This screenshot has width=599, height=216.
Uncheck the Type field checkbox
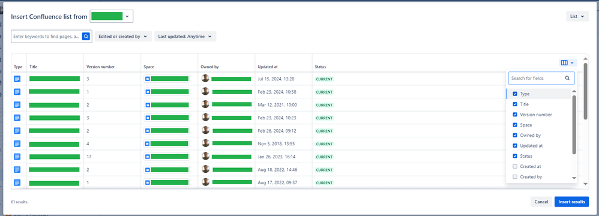(x=515, y=94)
